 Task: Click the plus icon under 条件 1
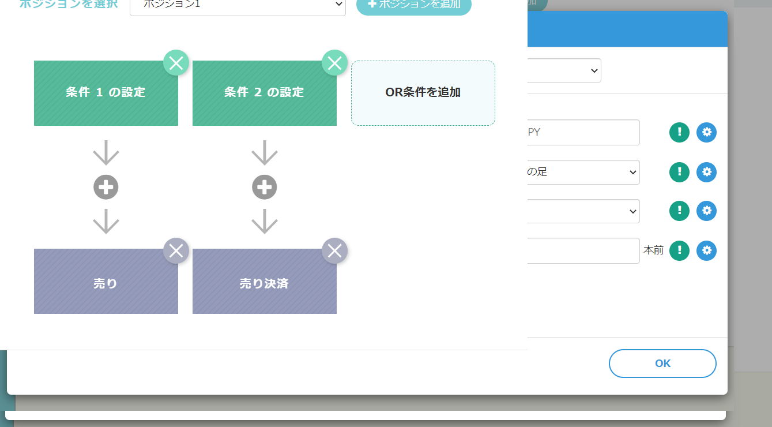point(106,187)
